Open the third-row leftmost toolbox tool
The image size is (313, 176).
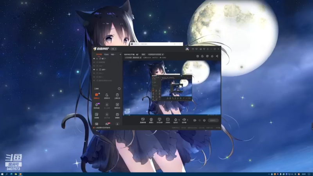[x=97, y=115]
